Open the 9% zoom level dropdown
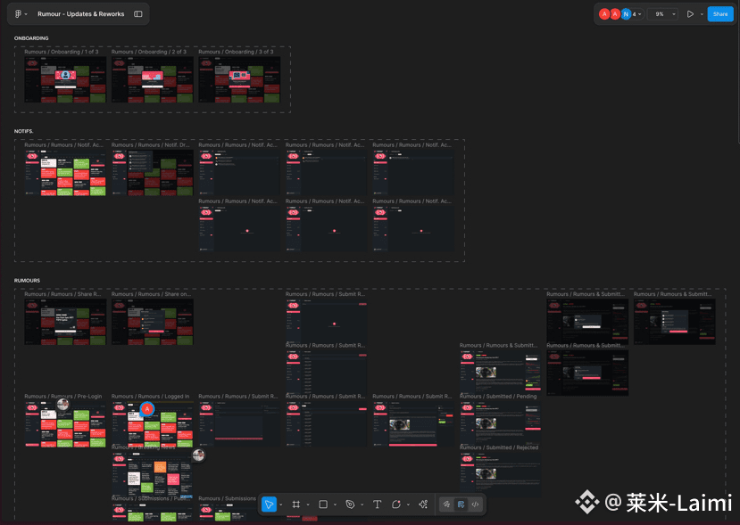The width and height of the screenshot is (740, 525). pyautogui.click(x=662, y=14)
